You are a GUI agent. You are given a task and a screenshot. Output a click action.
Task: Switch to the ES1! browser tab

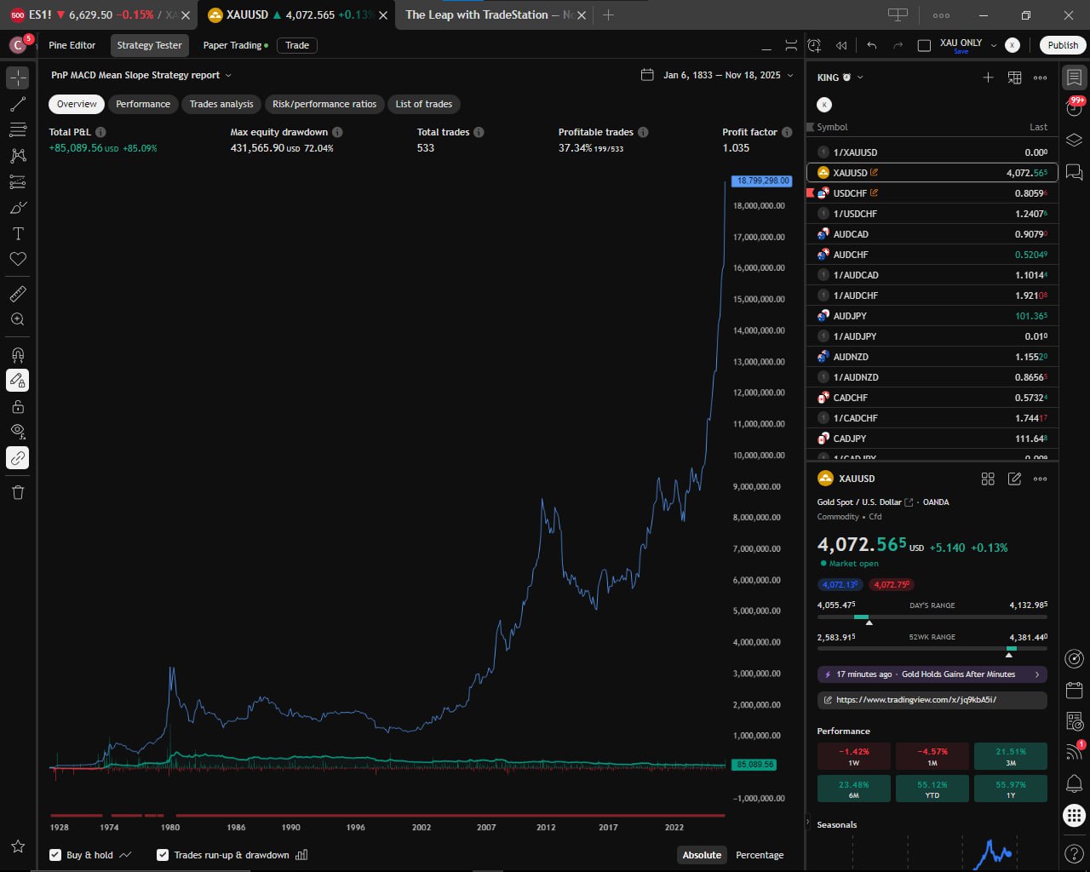(x=100, y=14)
